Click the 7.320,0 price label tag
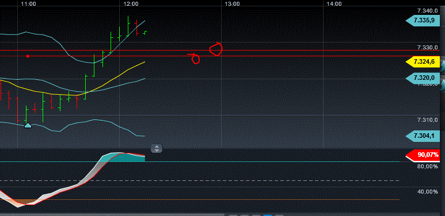This screenshot has height=216, width=445. [423, 78]
